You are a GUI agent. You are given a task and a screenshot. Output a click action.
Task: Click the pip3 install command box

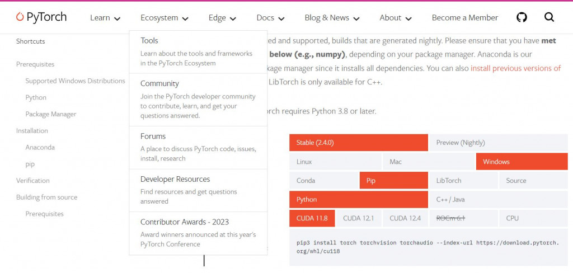tap(428, 247)
